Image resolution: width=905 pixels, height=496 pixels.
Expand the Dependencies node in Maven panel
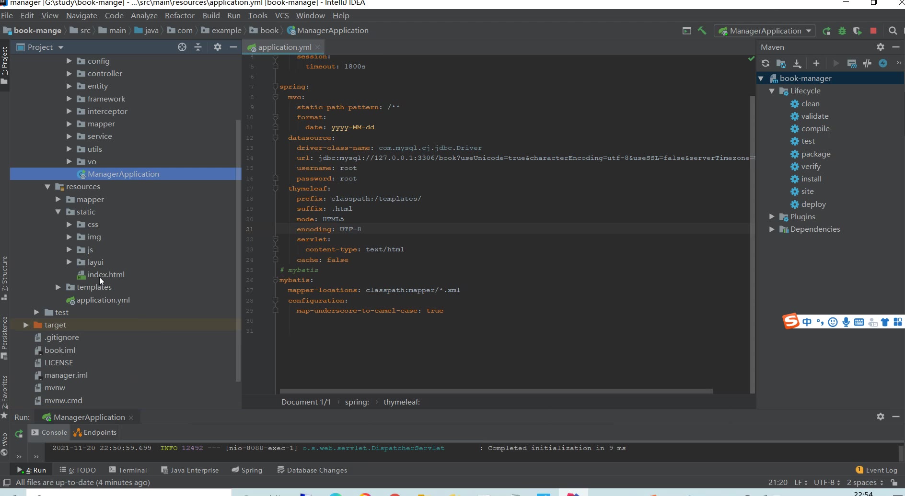[772, 229]
